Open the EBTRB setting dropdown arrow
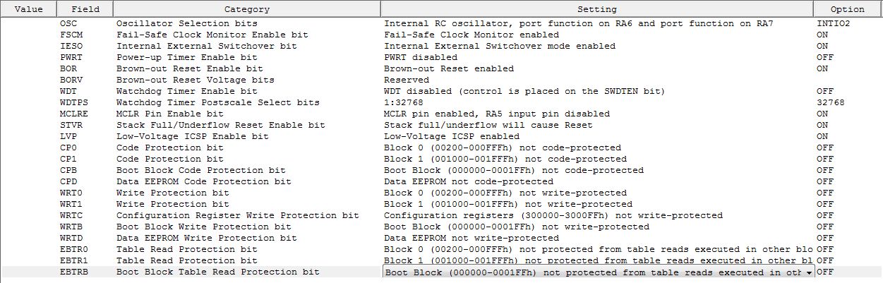 [x=808, y=272]
